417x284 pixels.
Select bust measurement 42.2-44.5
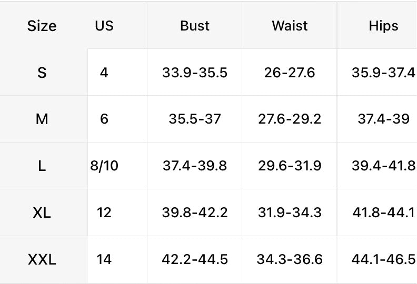(x=195, y=260)
